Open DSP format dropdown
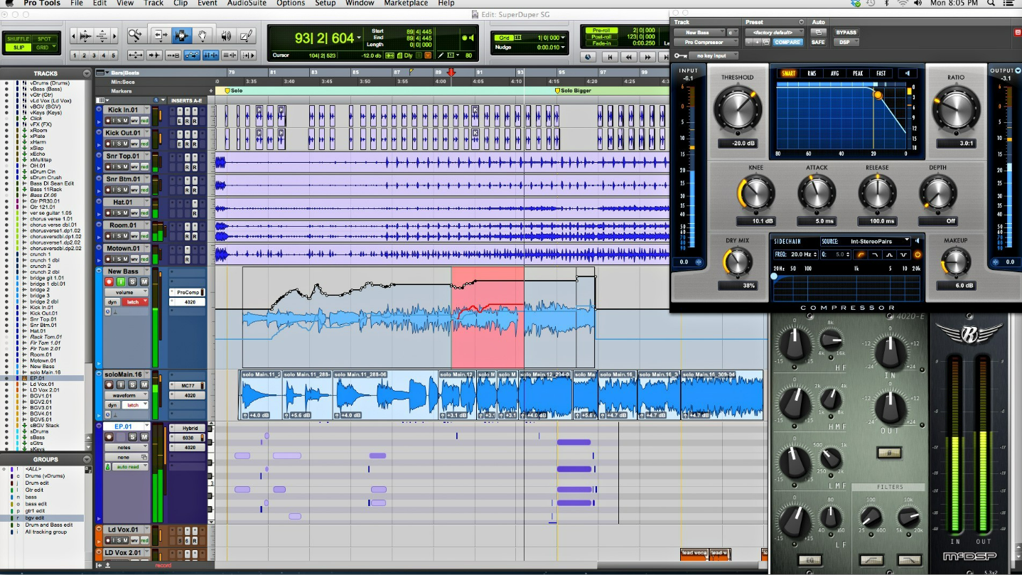Image resolution: width=1022 pixels, height=575 pixels. click(x=846, y=42)
